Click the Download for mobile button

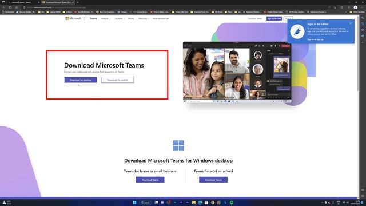(117, 80)
